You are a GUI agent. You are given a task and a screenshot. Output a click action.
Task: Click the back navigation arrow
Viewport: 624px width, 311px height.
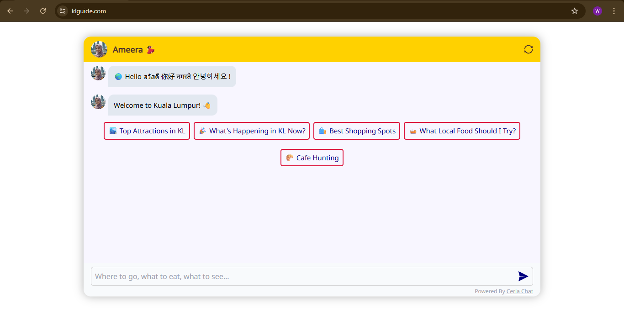[x=10, y=11]
